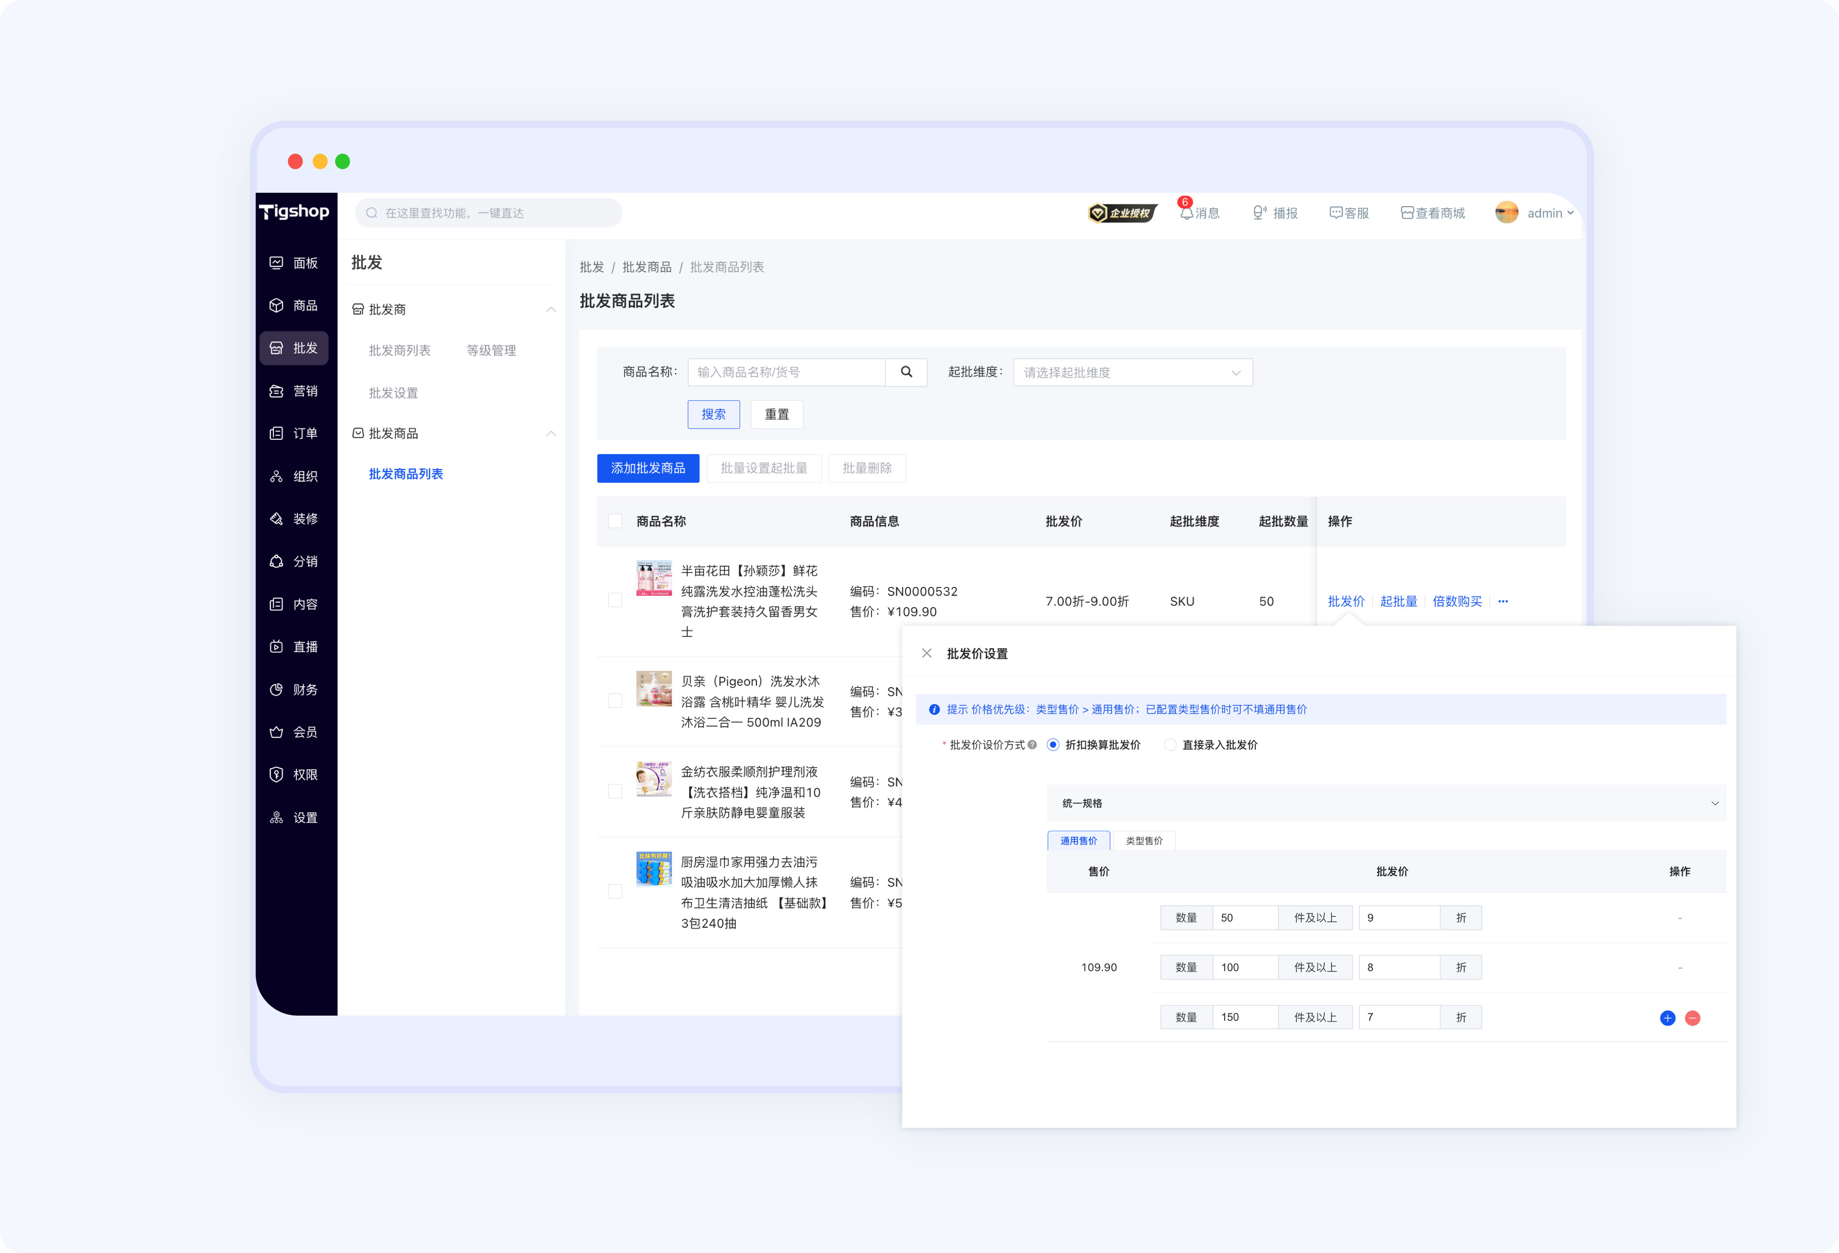This screenshot has width=1839, height=1253.
Task: Click the 添加批发商品 button
Action: point(648,468)
